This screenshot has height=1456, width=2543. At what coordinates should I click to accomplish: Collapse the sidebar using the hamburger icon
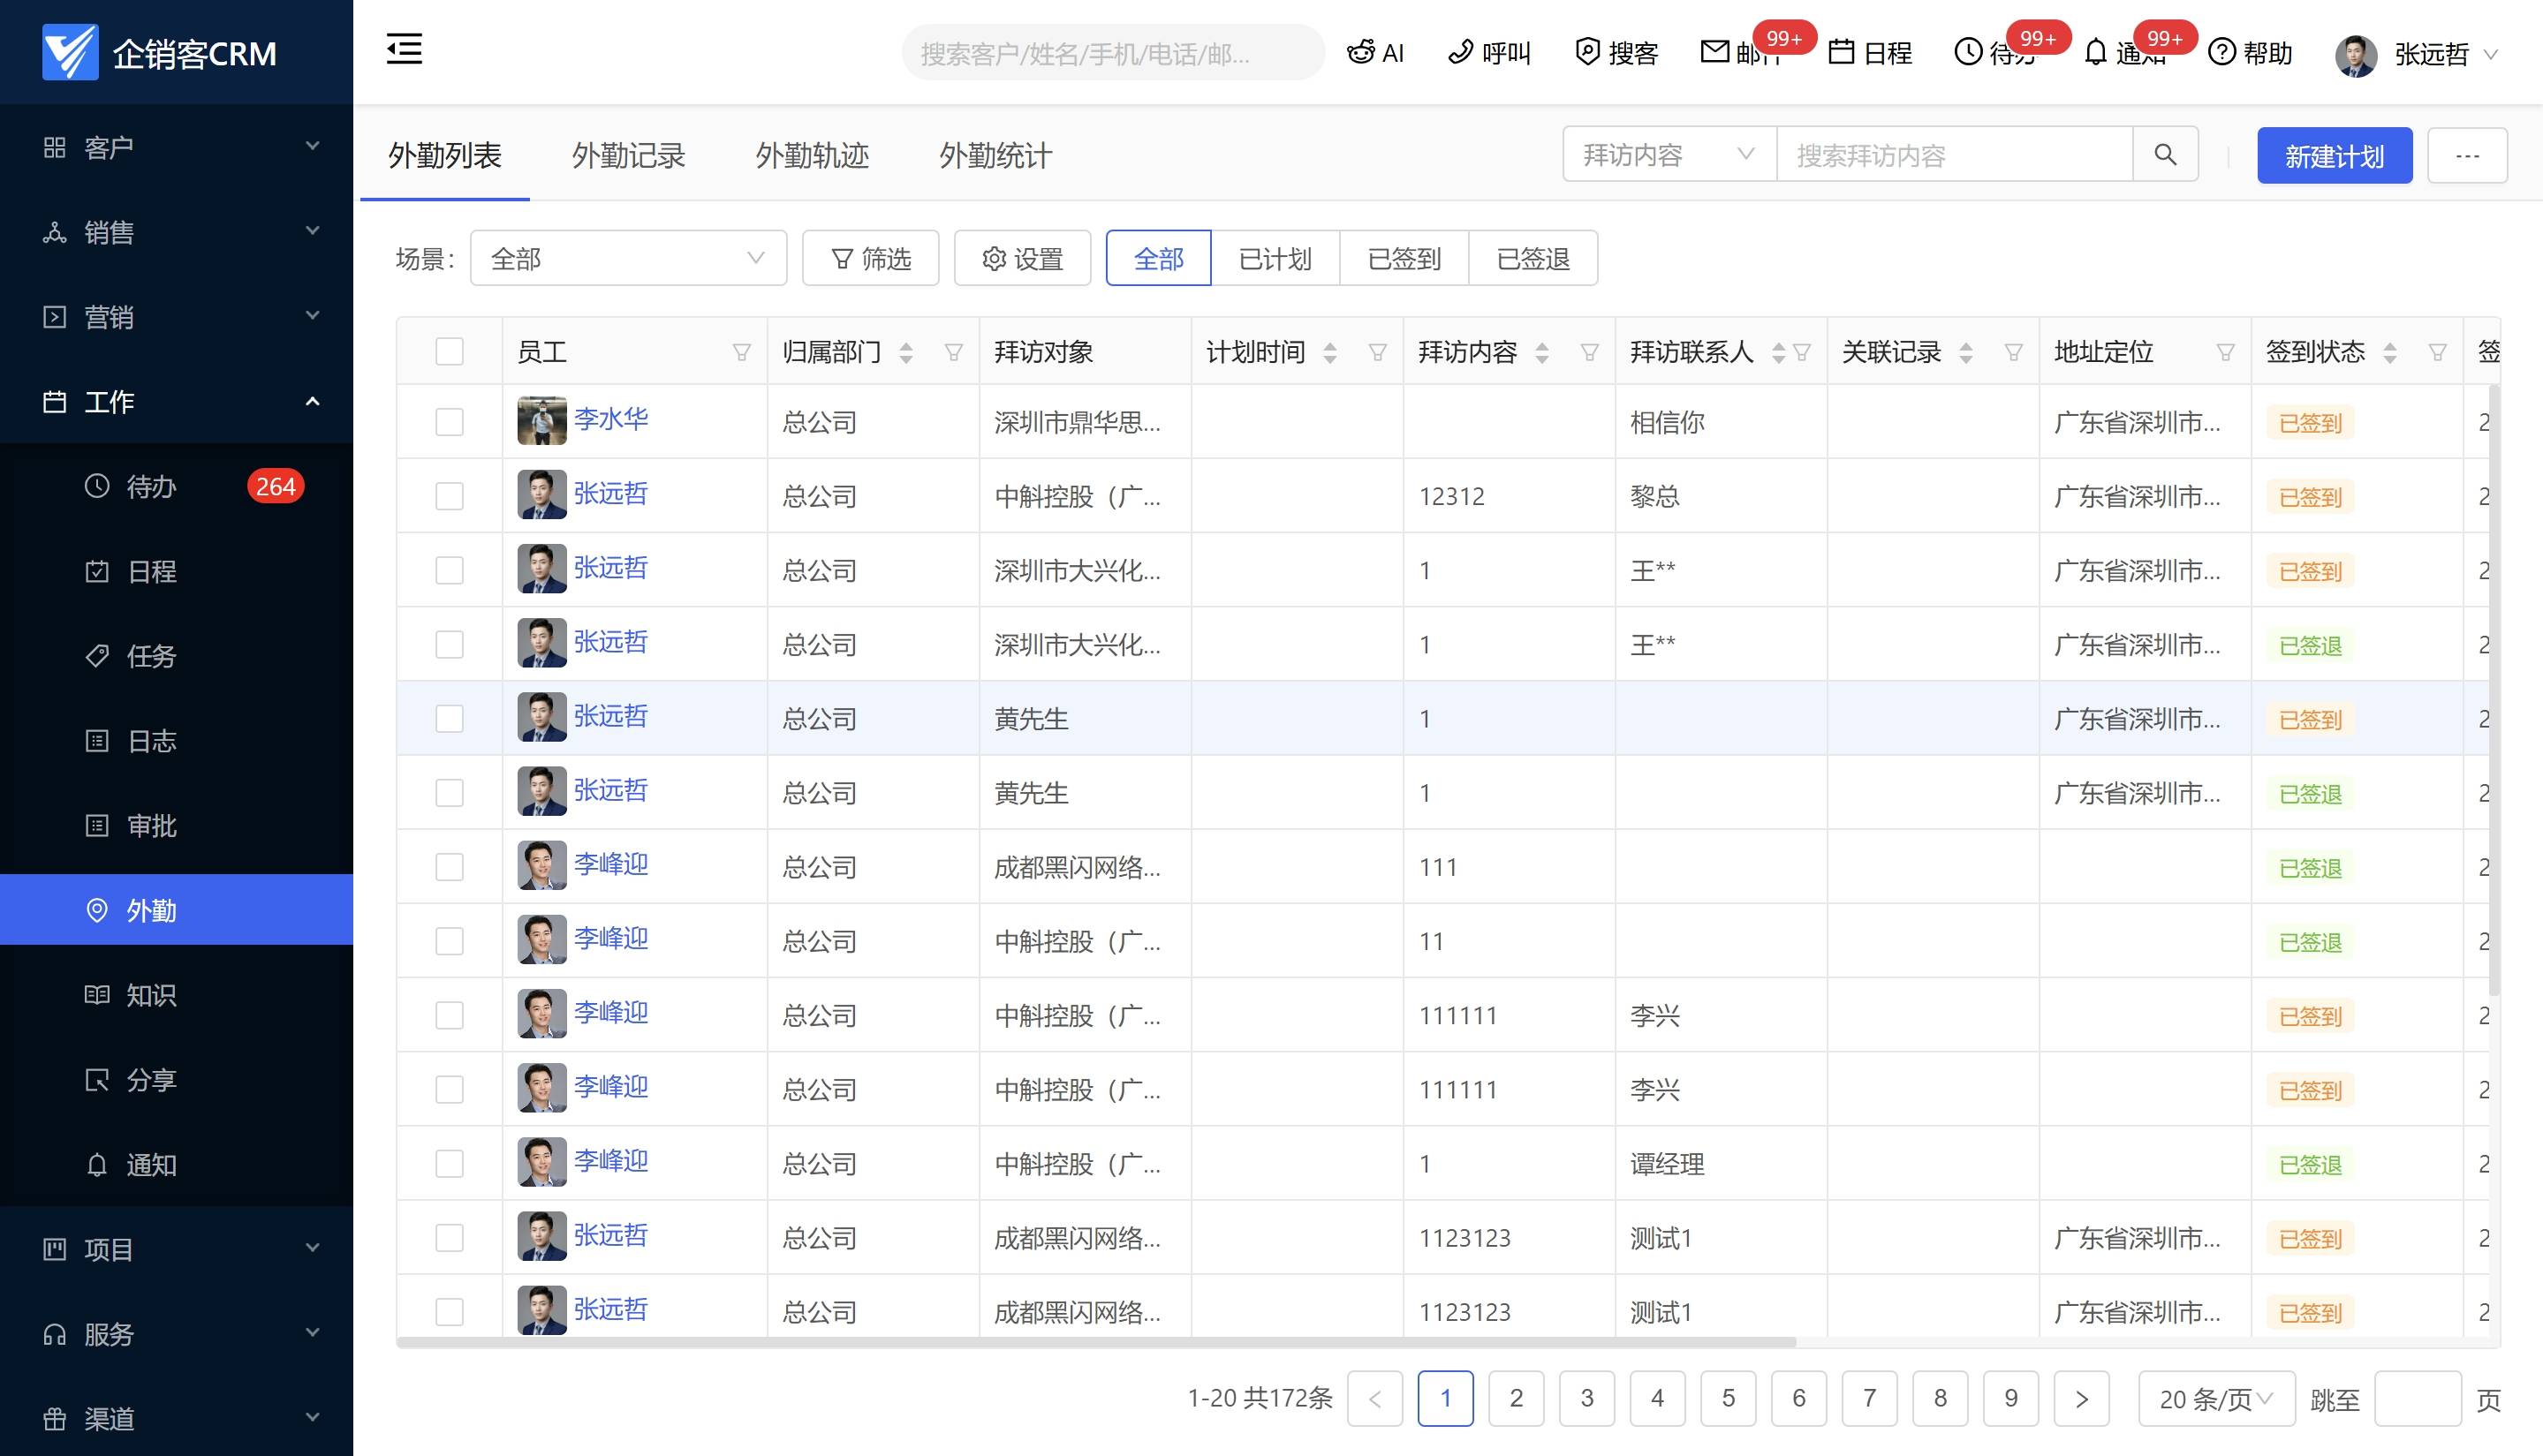point(403,49)
